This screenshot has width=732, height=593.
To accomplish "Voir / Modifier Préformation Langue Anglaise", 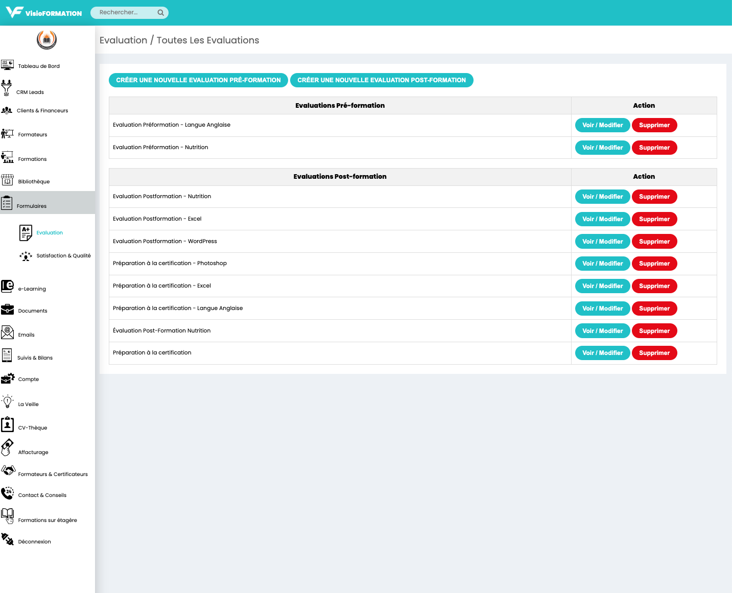I will pyautogui.click(x=603, y=125).
